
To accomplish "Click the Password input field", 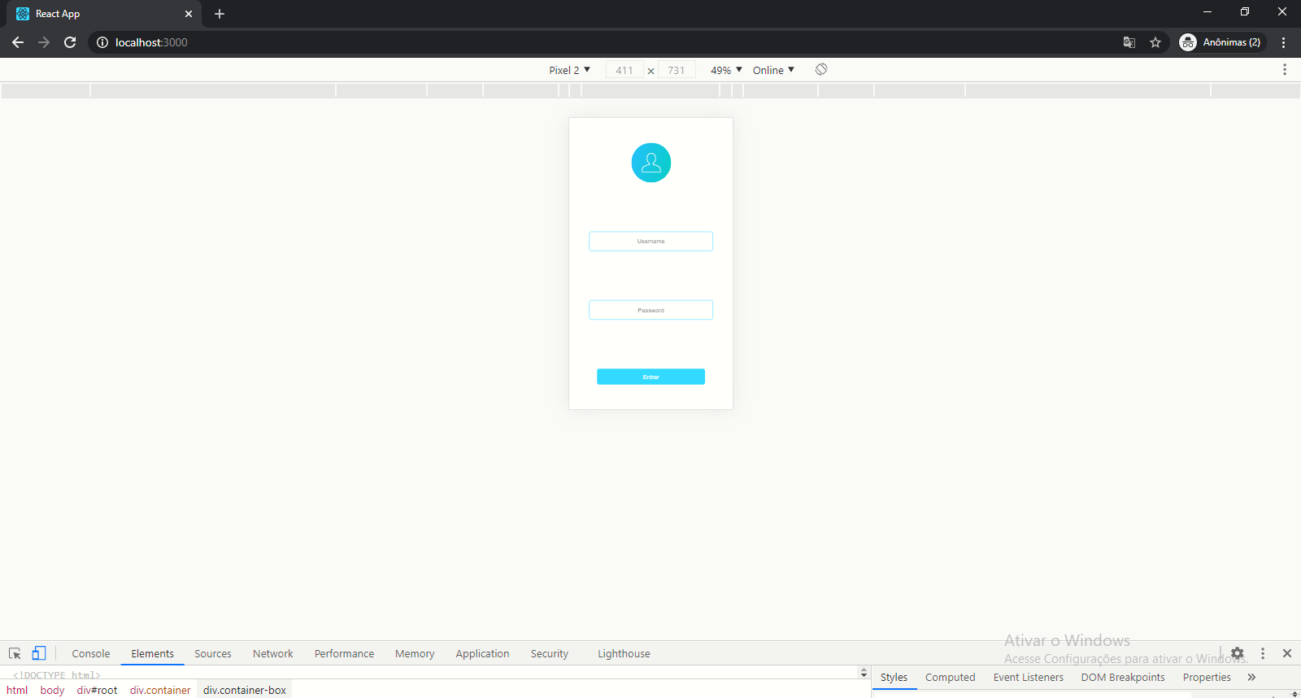I will 650,310.
